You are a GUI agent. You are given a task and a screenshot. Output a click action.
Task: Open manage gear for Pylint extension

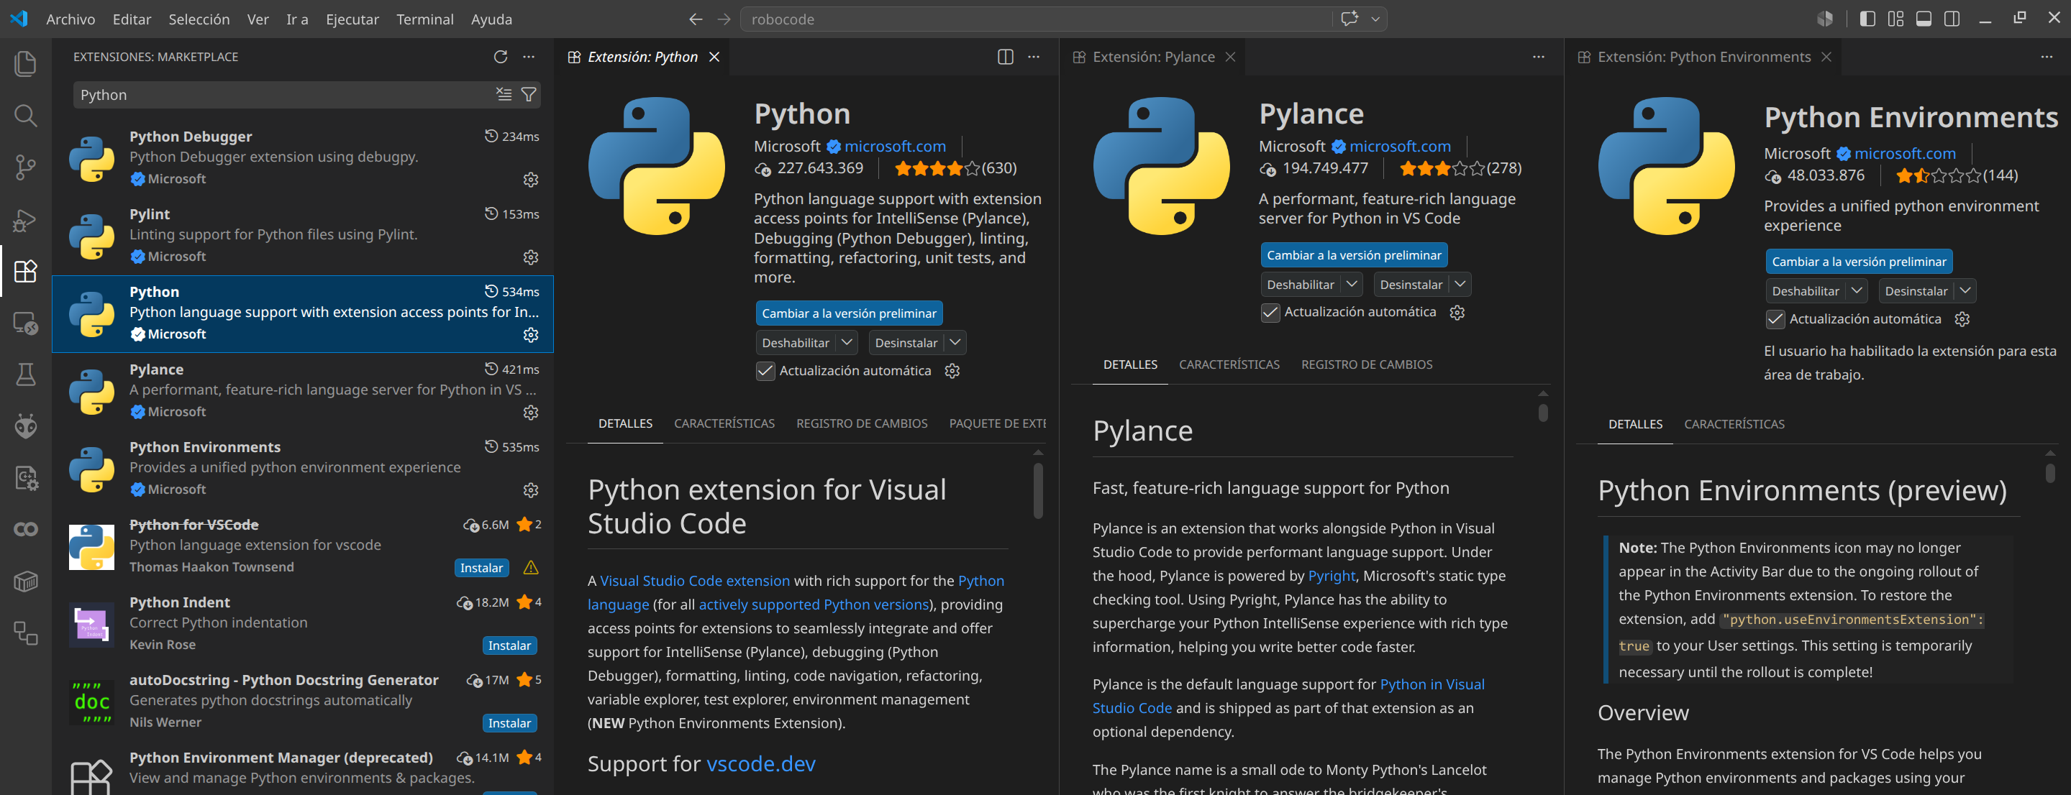point(531,257)
